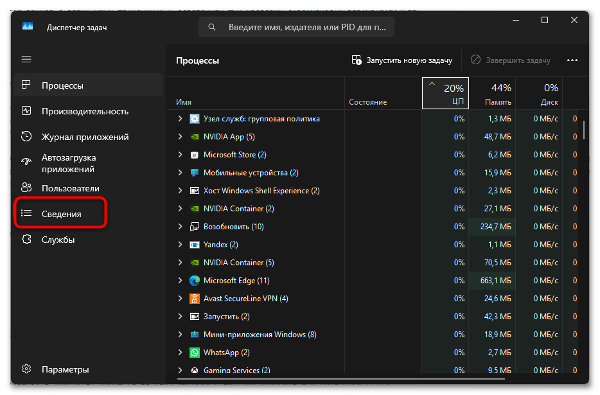
Task: Click the Мобильные устройства process icon
Action: [195, 173]
